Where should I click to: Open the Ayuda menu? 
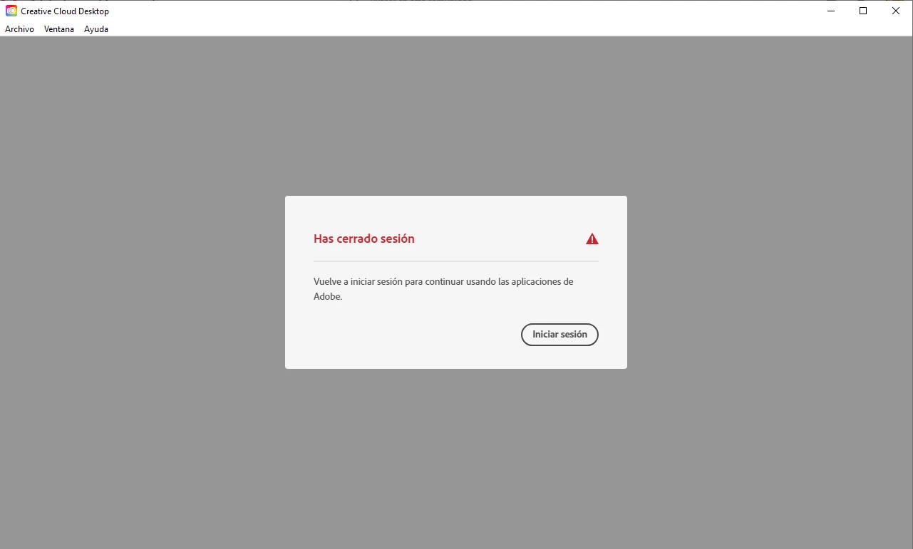pyautogui.click(x=96, y=29)
